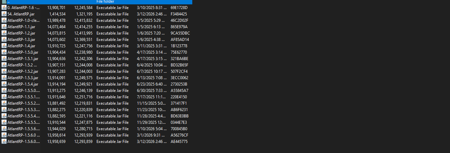Click the date cell '6/4/2025 10:04 ...'

152,65
